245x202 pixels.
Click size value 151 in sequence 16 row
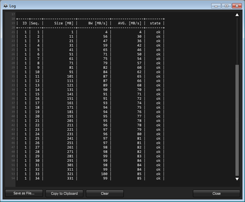pyautogui.click(x=70, y=98)
